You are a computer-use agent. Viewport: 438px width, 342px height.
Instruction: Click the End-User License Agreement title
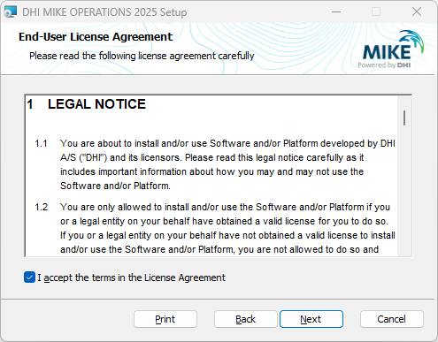tap(96, 37)
